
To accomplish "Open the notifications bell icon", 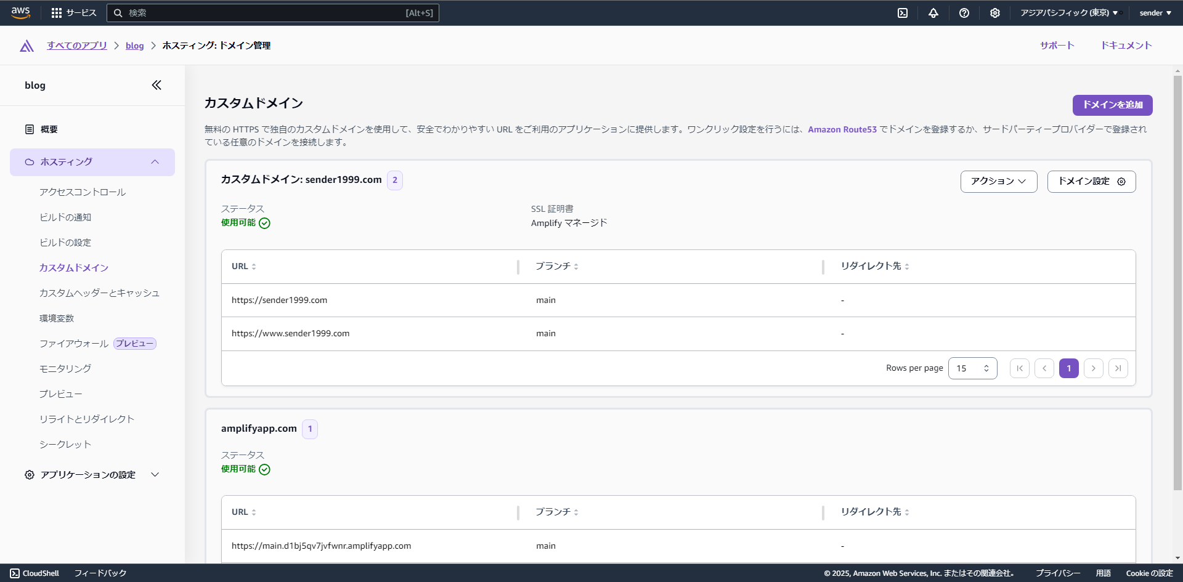I will [x=933, y=13].
